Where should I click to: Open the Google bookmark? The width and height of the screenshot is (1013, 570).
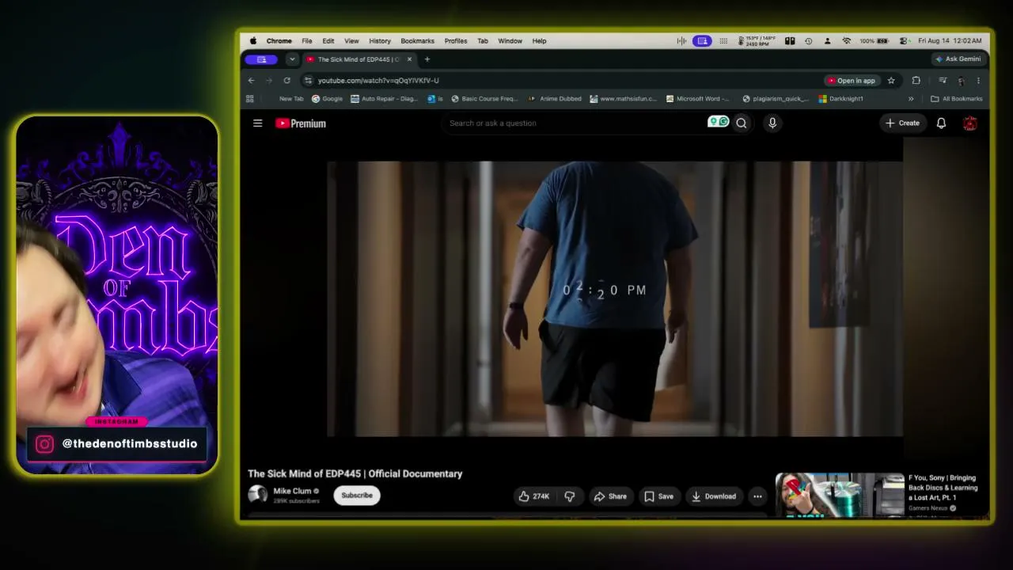pos(327,99)
